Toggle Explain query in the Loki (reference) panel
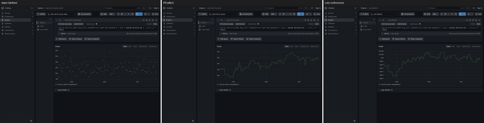This screenshot has width=484, height=123. (x=420, y=24)
